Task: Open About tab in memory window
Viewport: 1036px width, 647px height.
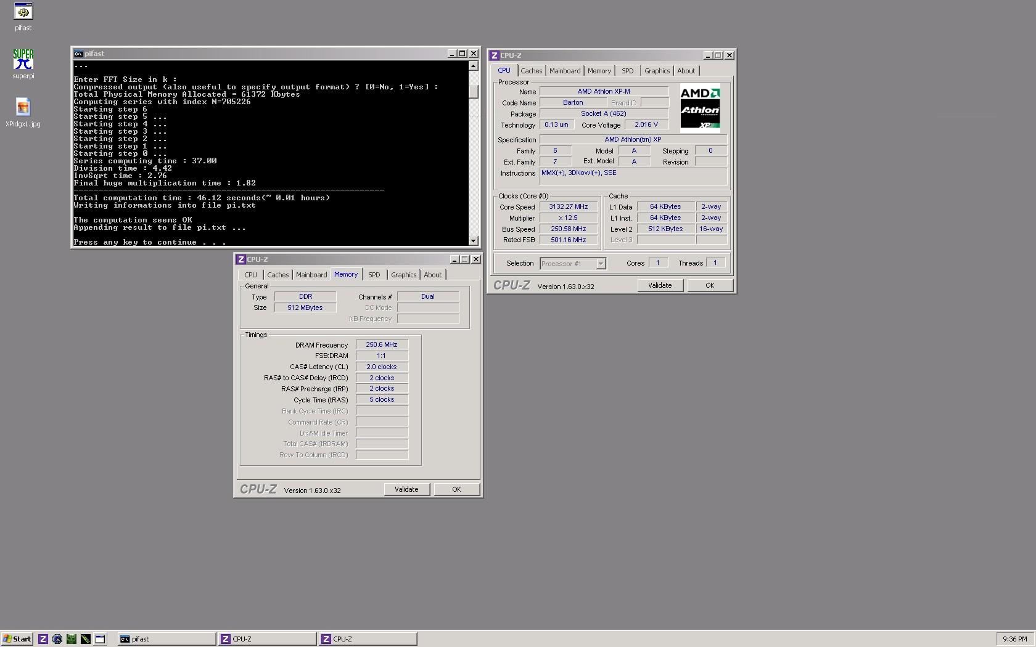Action: (x=432, y=275)
